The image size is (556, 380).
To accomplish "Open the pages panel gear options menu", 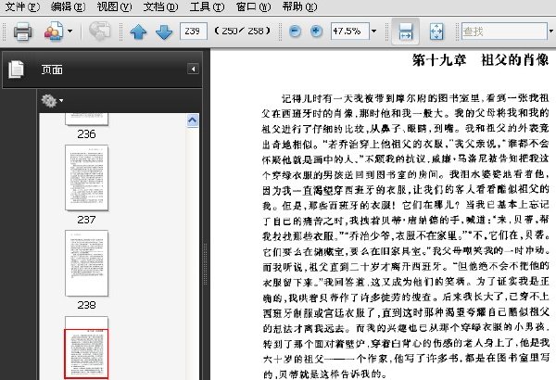I will (52, 101).
